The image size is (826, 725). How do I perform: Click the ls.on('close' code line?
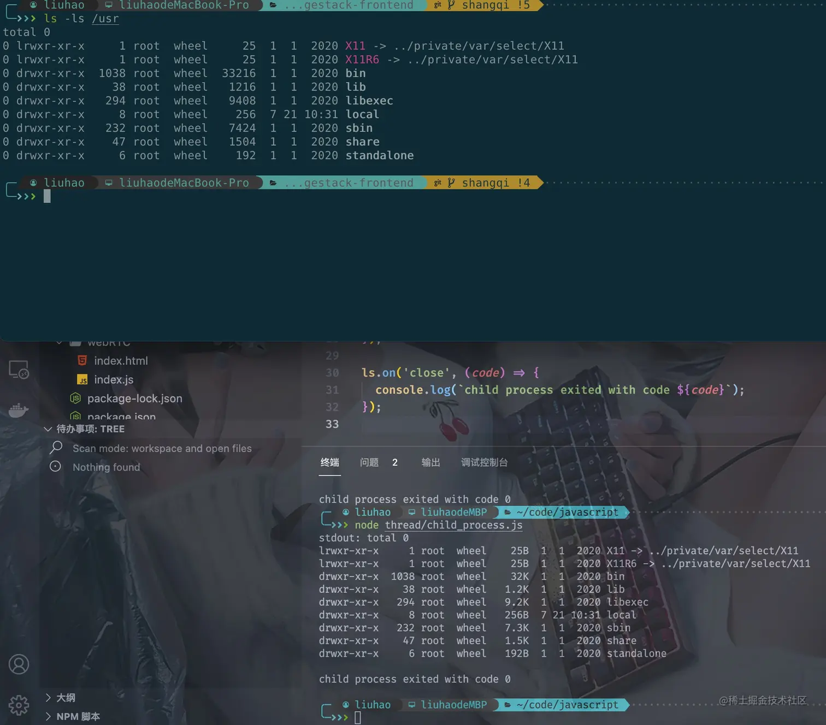(x=450, y=373)
